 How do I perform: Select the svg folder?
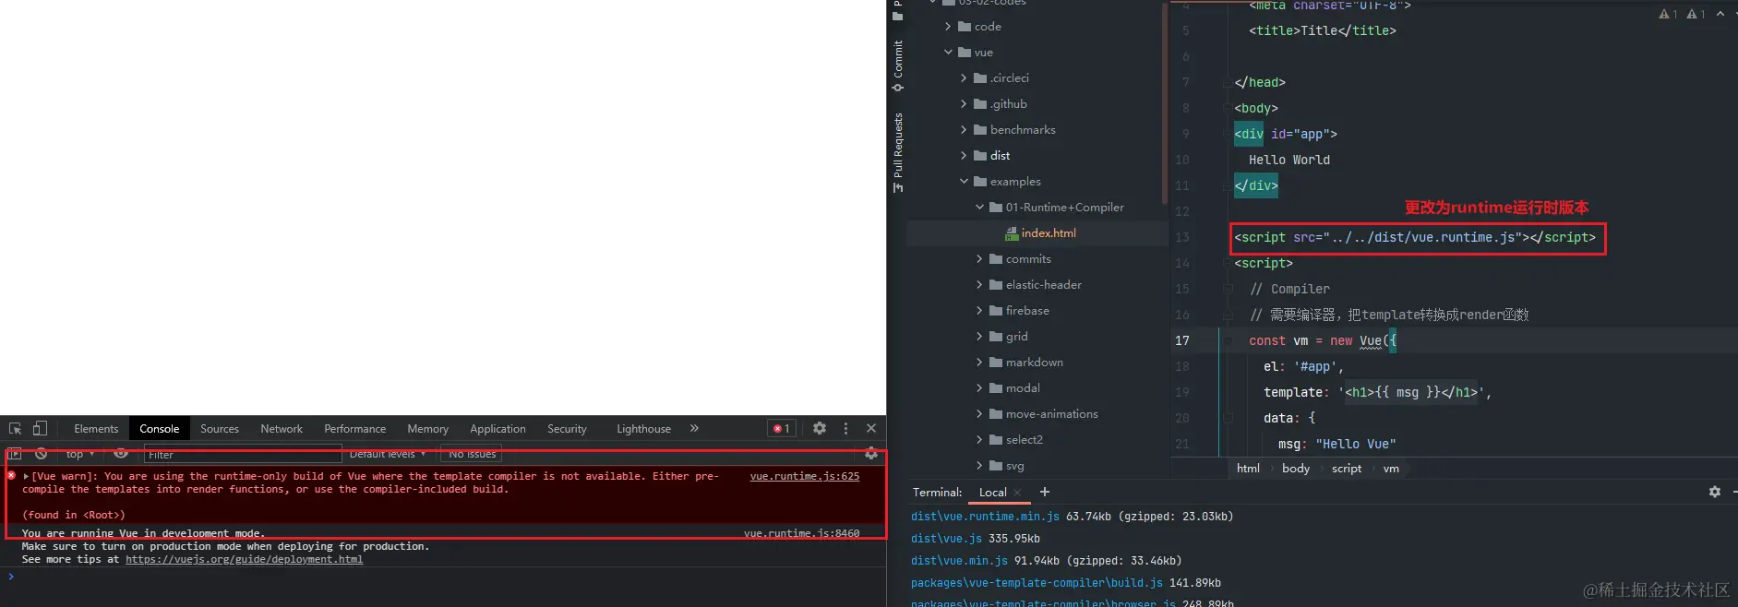click(x=1014, y=466)
